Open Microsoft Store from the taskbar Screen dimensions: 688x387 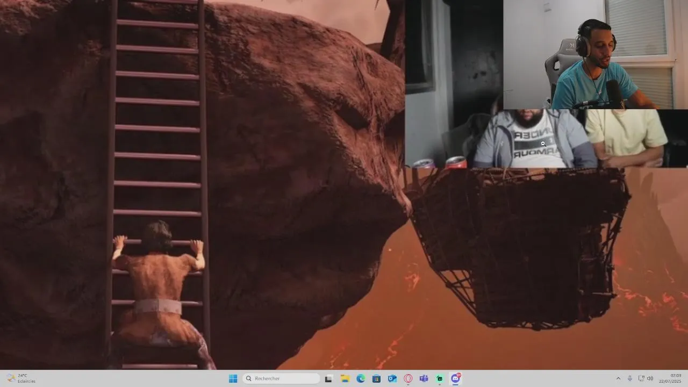coord(376,378)
